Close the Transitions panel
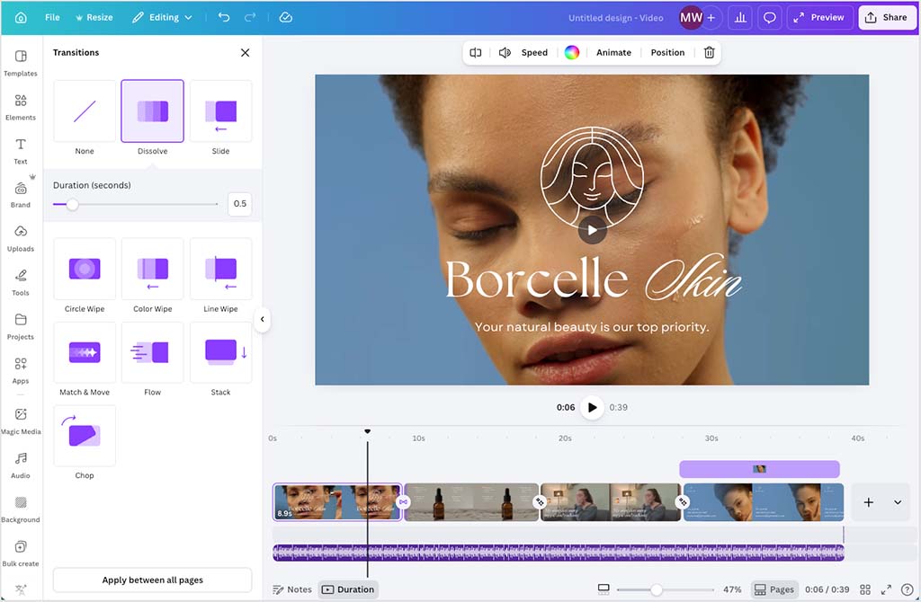Viewport: 921px width, 602px height. (245, 52)
